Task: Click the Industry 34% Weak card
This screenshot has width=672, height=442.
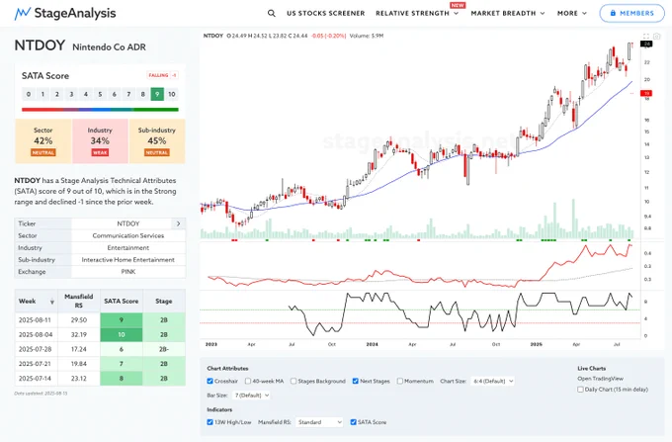Action: tap(100, 141)
